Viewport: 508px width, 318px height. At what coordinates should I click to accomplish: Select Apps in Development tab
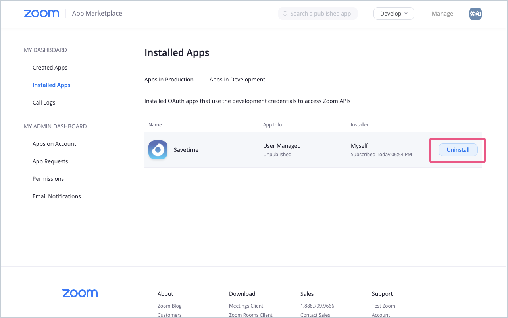click(x=237, y=79)
